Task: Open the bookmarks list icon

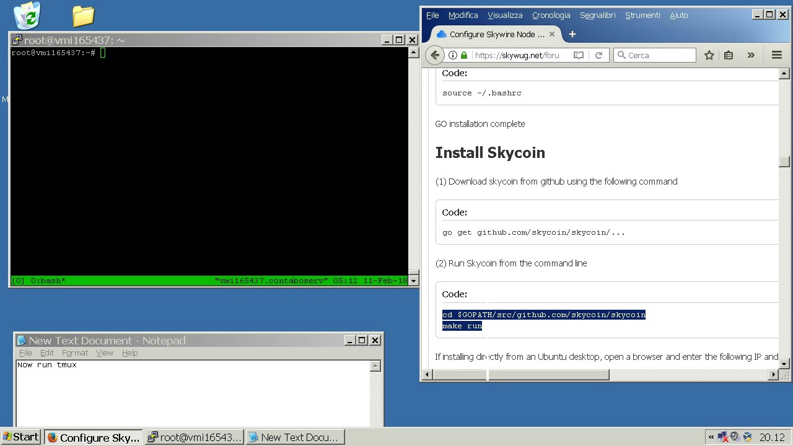Action: click(729, 55)
